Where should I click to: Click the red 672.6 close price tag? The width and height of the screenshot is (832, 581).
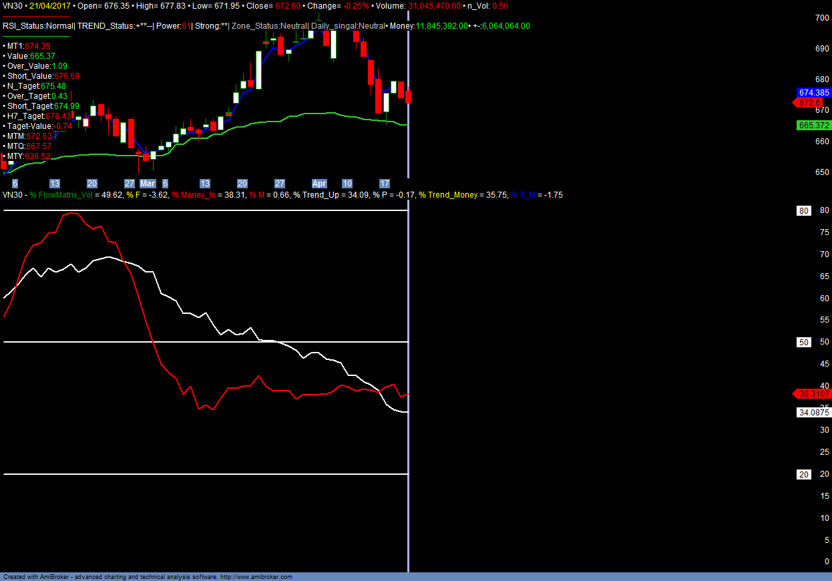click(809, 103)
